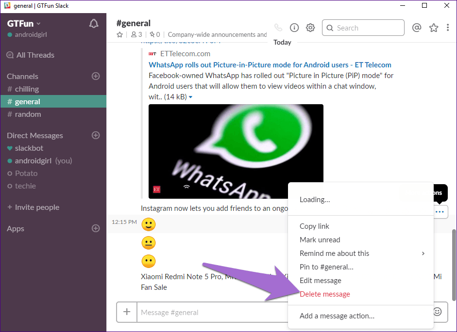Click the no-mouth face emoji message
Viewport: 457px width, 332px height.
(149, 261)
